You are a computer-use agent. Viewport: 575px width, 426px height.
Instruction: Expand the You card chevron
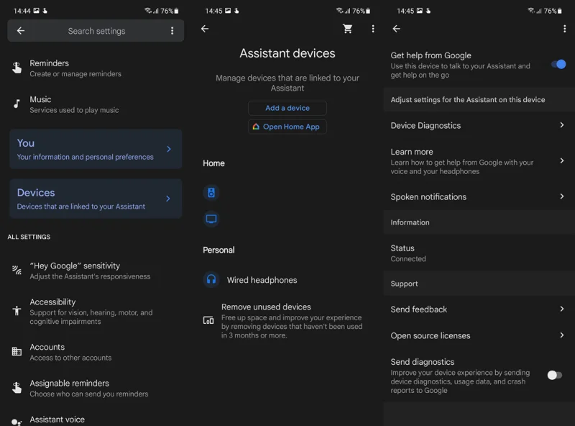pos(169,149)
